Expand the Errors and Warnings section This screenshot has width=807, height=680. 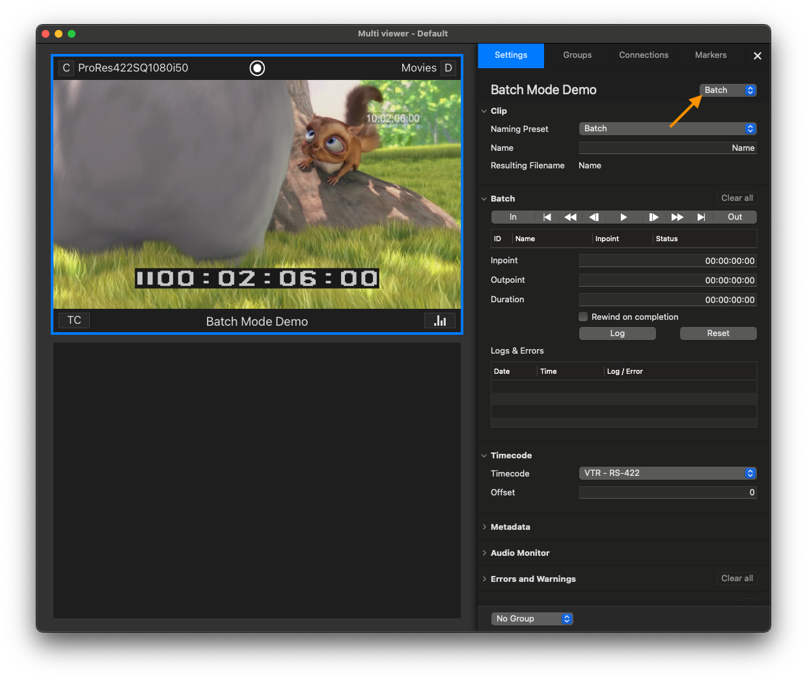click(x=484, y=579)
